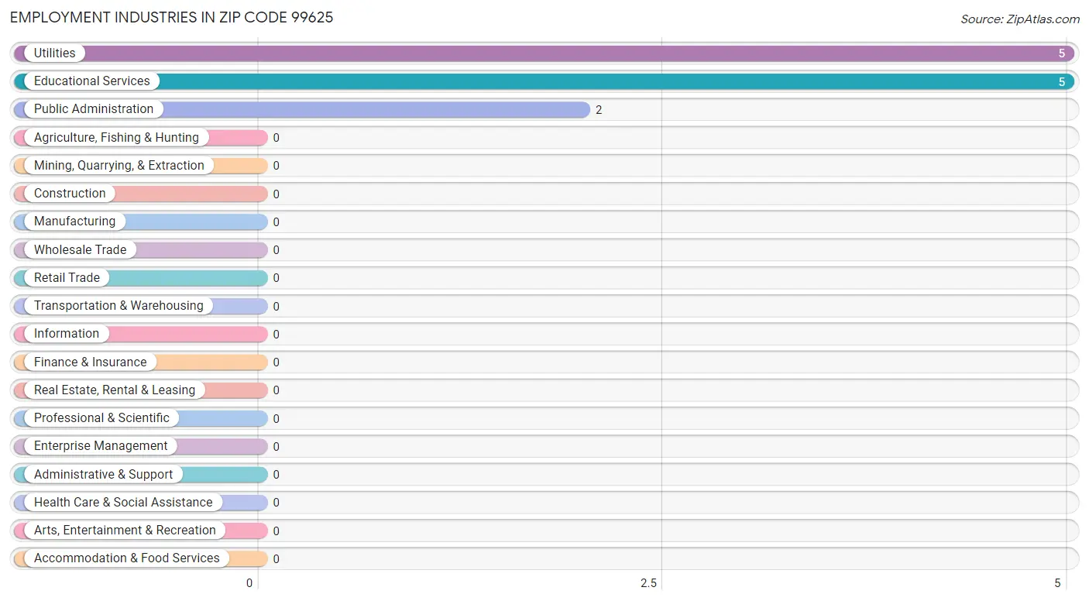Click the Enterprise Management label
Image resolution: width=1089 pixels, height=601 pixels.
pyautogui.click(x=101, y=446)
